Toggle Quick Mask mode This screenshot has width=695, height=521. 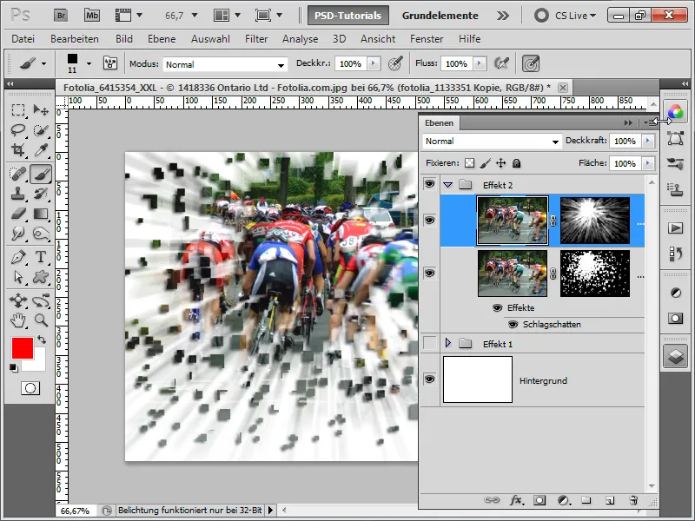[30, 388]
